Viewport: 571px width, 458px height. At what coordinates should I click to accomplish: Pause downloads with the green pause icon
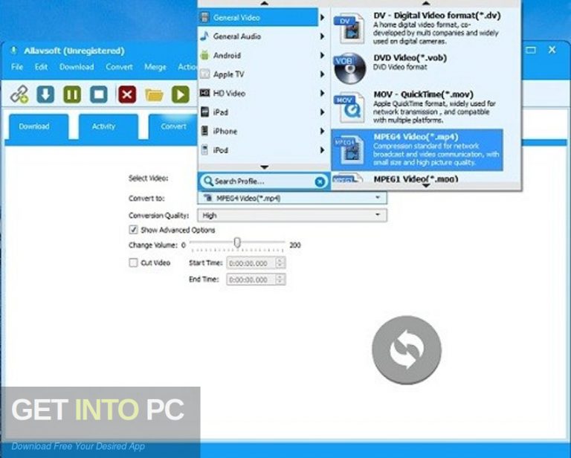[x=72, y=94]
